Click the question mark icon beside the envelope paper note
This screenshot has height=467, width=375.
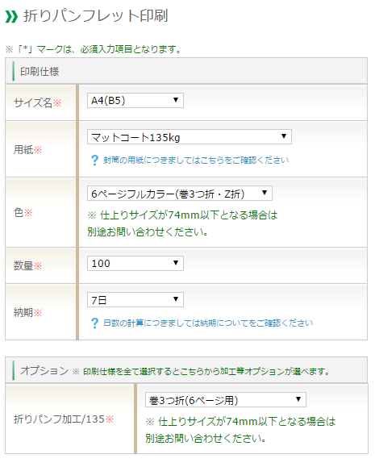[x=94, y=161]
